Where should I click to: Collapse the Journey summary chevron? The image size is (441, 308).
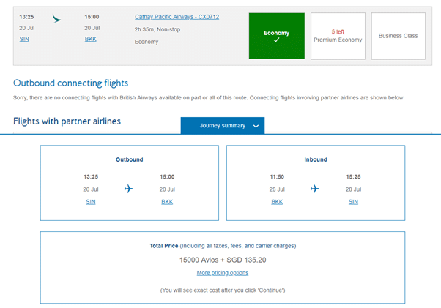256,126
